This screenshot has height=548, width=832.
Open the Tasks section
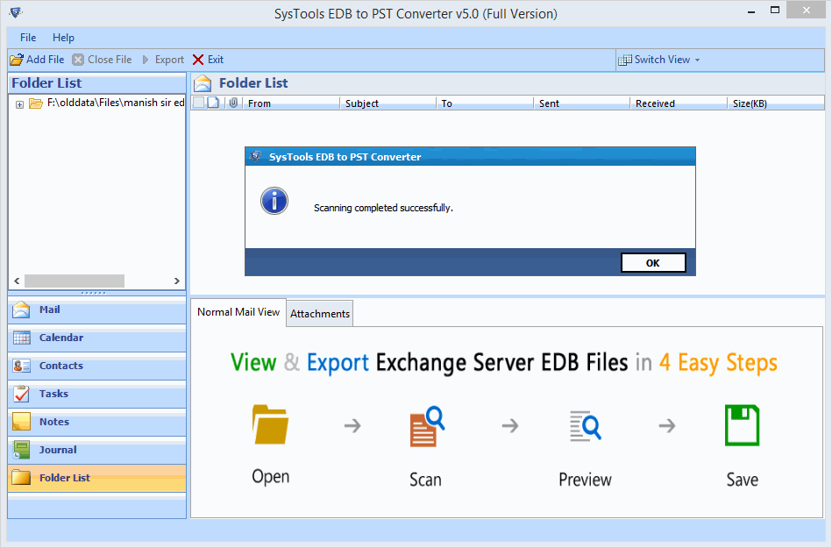click(x=96, y=395)
